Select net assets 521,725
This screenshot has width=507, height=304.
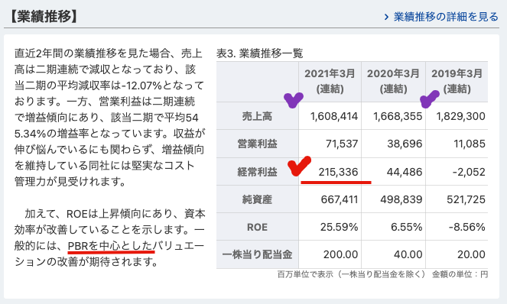466,199
